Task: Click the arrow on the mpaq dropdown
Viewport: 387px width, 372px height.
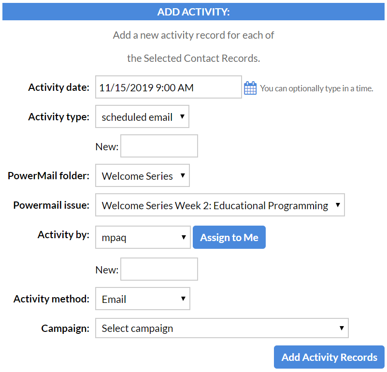Action: point(184,237)
